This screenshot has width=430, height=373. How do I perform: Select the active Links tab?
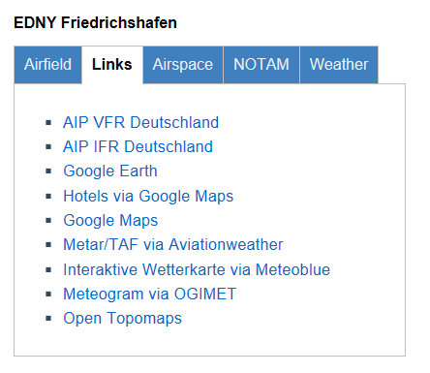coord(112,65)
